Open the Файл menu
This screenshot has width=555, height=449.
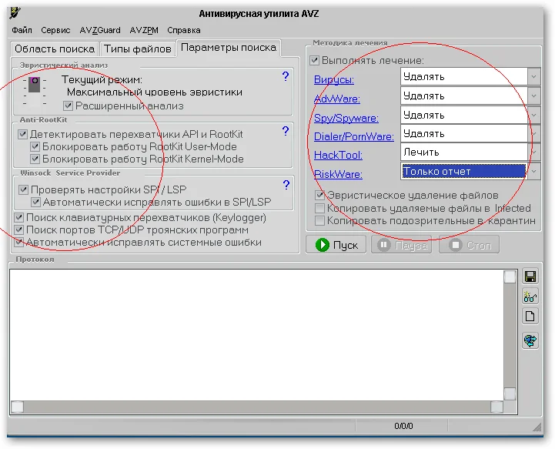[x=22, y=30]
